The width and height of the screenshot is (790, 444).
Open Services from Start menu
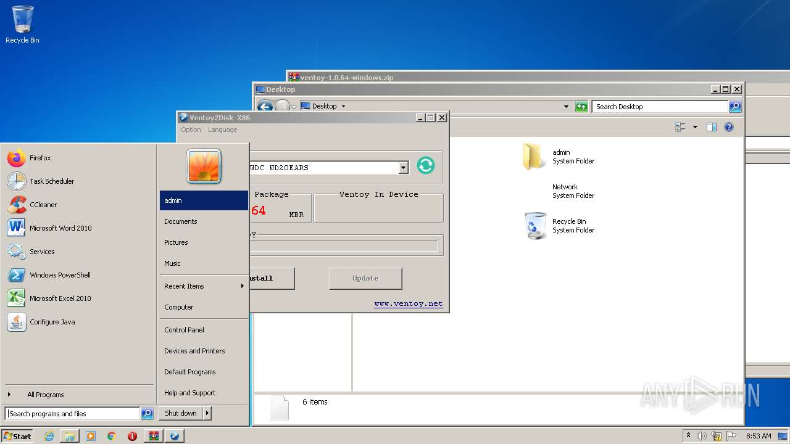78,252
